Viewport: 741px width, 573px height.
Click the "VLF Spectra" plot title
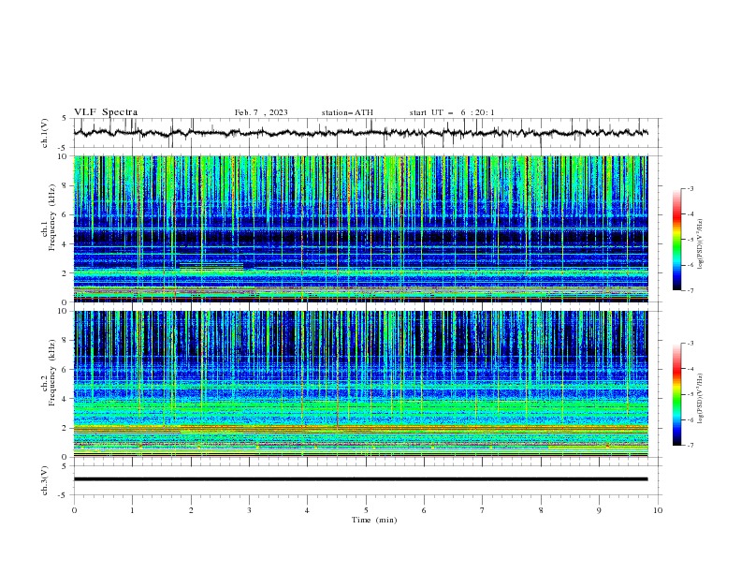pyautogui.click(x=106, y=112)
